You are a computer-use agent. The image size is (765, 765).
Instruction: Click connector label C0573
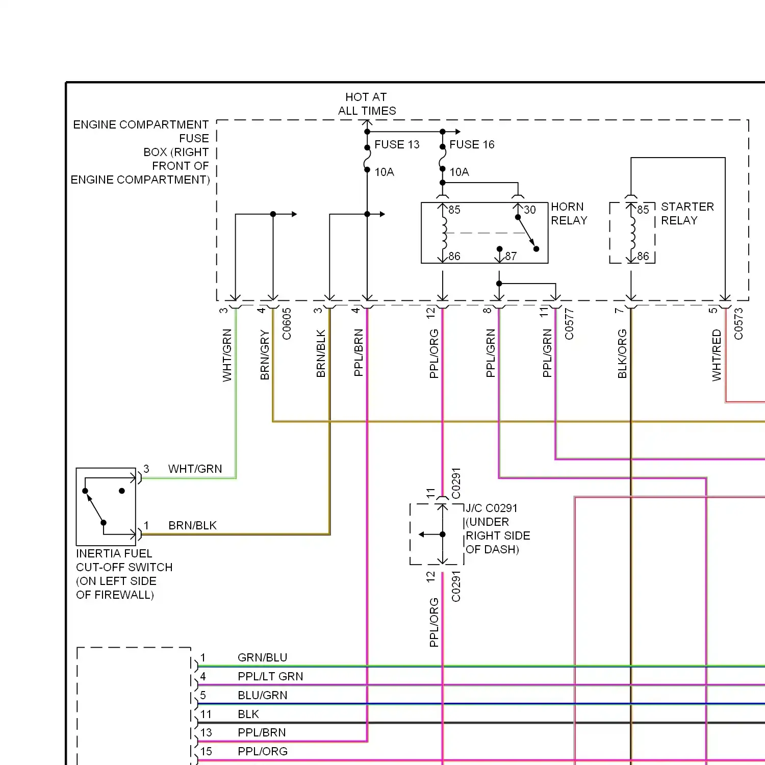coord(738,324)
